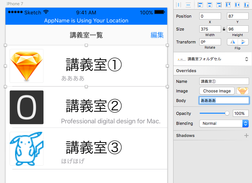Flip the layer vertically
Screen dimensions: 252x183
click(243, 42)
